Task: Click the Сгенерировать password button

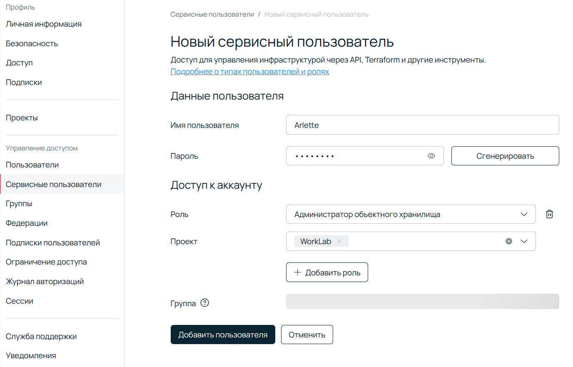Action: (505, 156)
